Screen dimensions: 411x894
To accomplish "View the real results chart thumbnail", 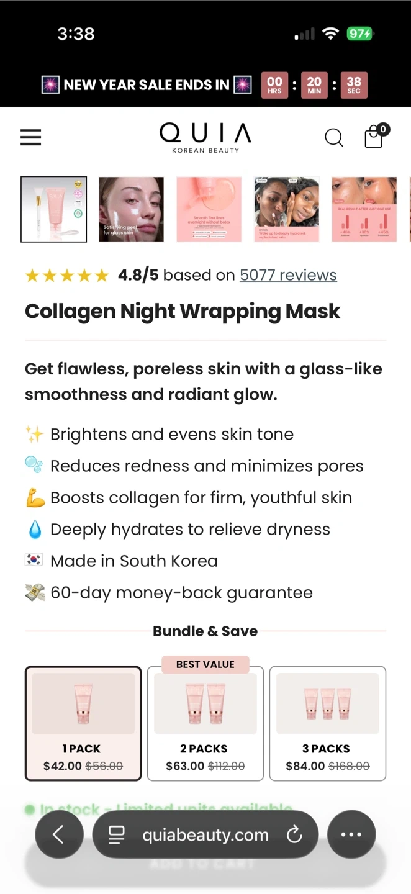I will (364, 209).
